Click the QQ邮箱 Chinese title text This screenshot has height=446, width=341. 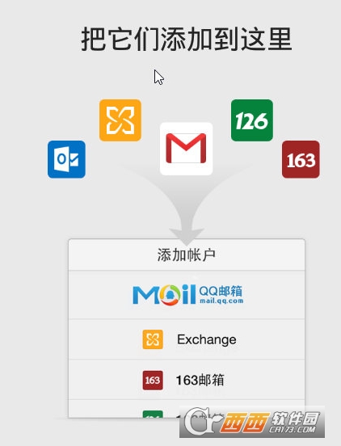(x=221, y=291)
